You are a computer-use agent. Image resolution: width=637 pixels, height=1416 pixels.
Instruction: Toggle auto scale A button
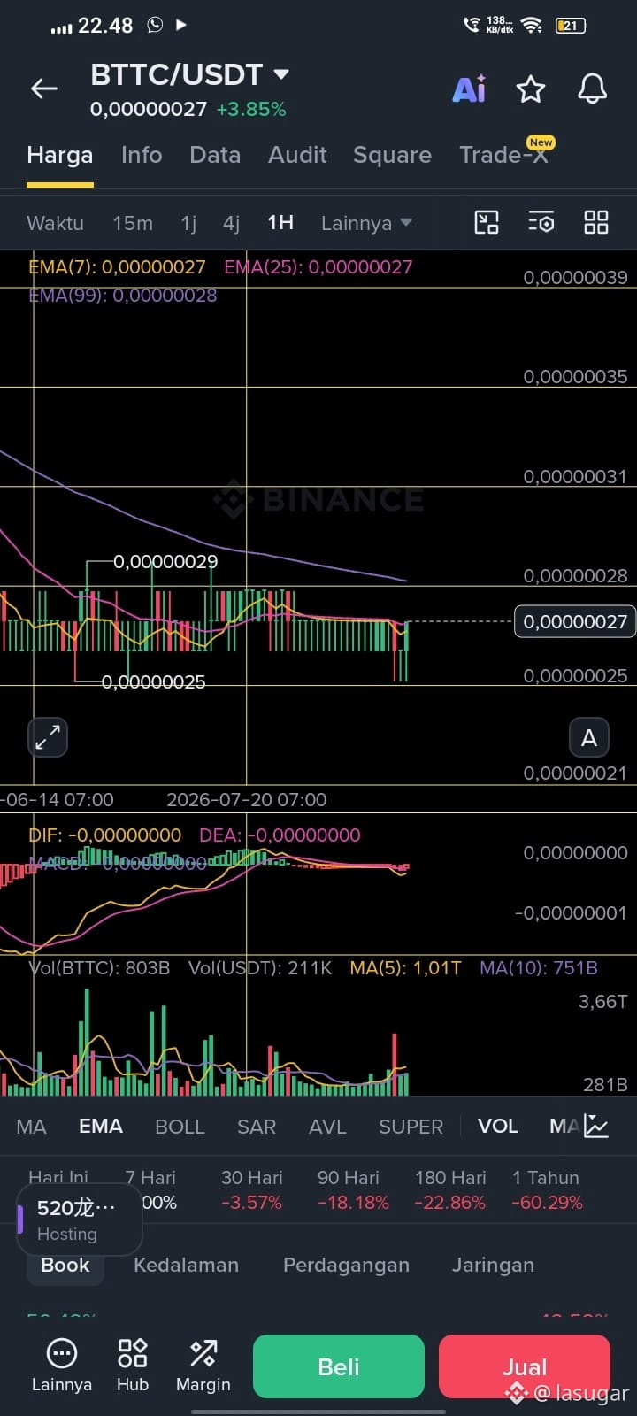588,737
